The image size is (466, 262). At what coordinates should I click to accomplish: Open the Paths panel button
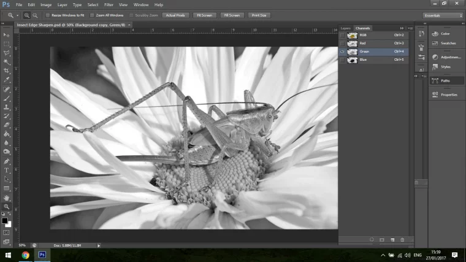click(446, 80)
